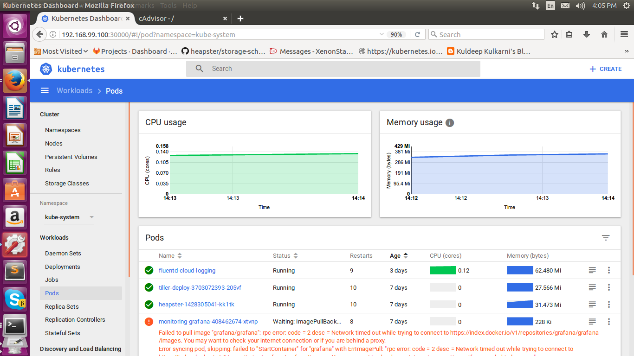The height and width of the screenshot is (356, 634).
Task: Click the CREATE button
Action: pos(605,69)
